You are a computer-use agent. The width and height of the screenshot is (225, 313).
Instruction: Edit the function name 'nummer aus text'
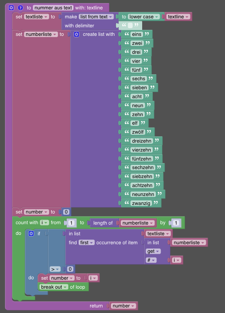pos(53,8)
